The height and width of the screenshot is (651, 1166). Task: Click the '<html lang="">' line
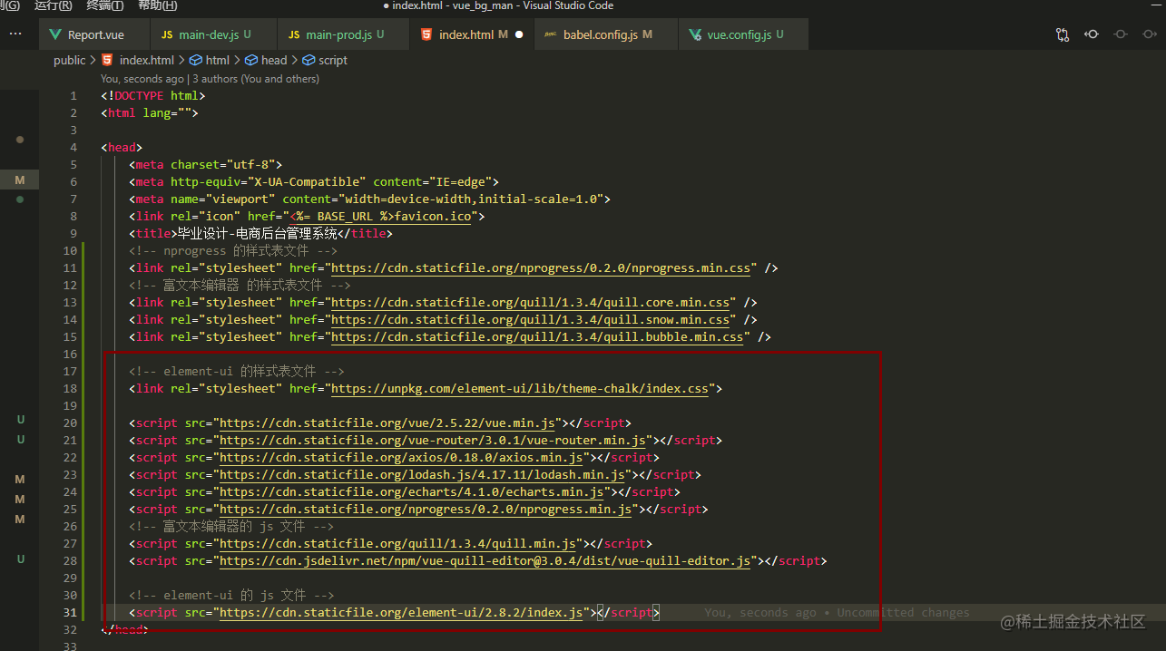[150, 113]
